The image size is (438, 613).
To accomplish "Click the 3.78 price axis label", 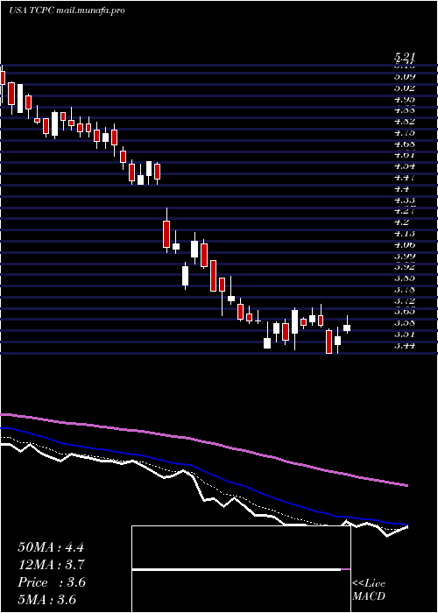I will [405, 290].
